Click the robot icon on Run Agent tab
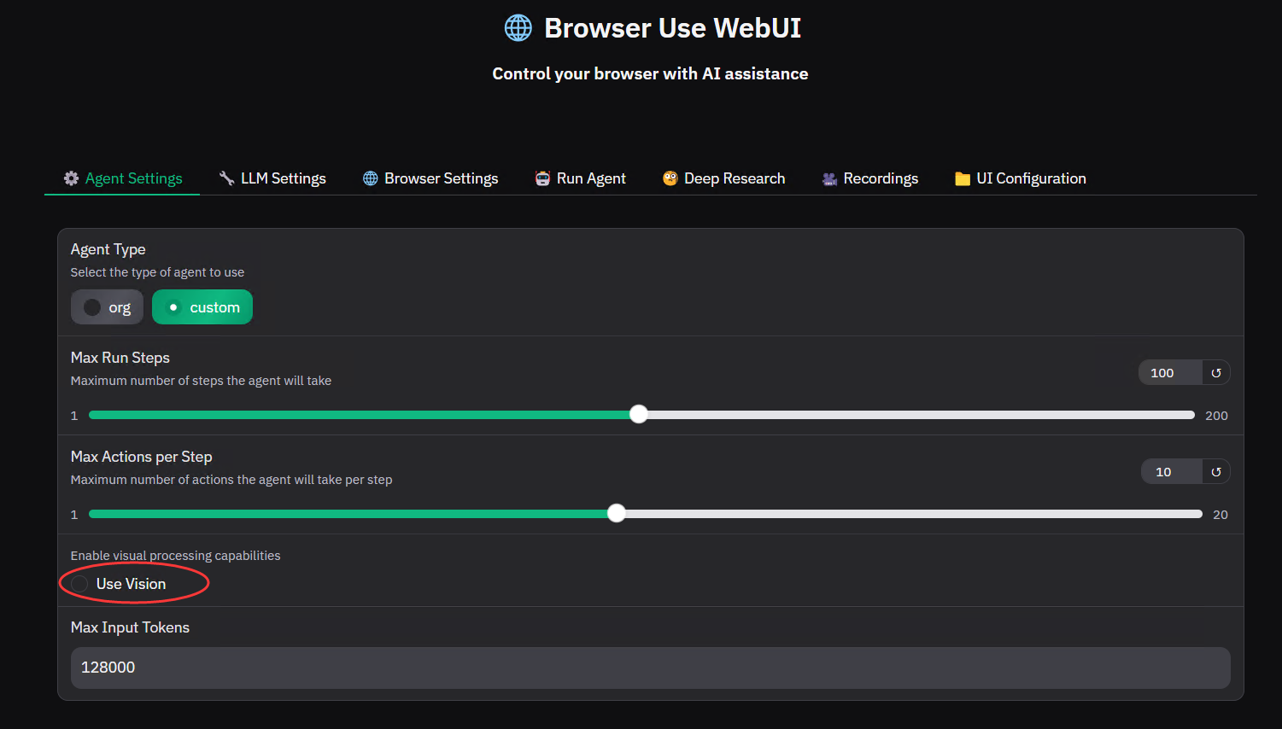 click(542, 178)
